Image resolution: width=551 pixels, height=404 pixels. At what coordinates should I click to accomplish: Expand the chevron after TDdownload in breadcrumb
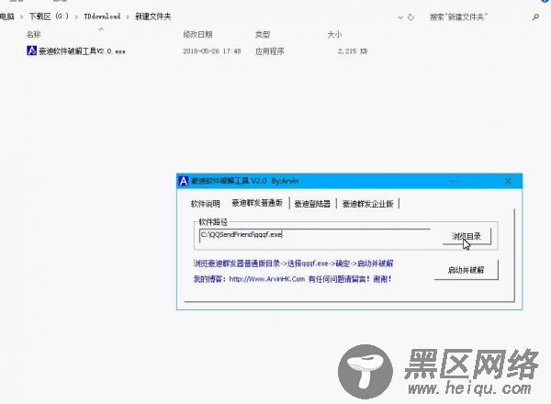pos(128,17)
